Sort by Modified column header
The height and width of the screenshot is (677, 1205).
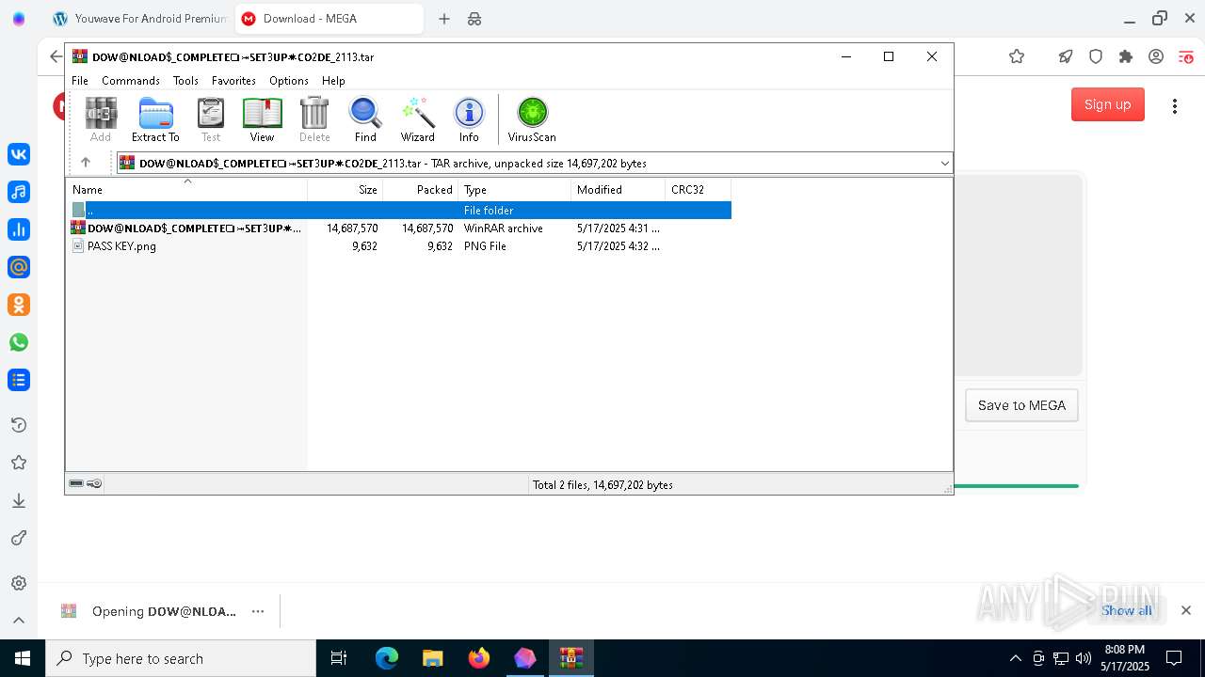point(619,190)
